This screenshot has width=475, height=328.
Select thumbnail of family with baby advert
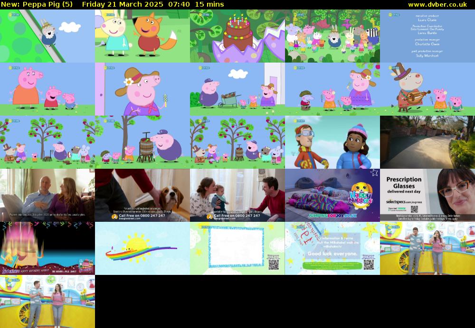click(237, 195)
